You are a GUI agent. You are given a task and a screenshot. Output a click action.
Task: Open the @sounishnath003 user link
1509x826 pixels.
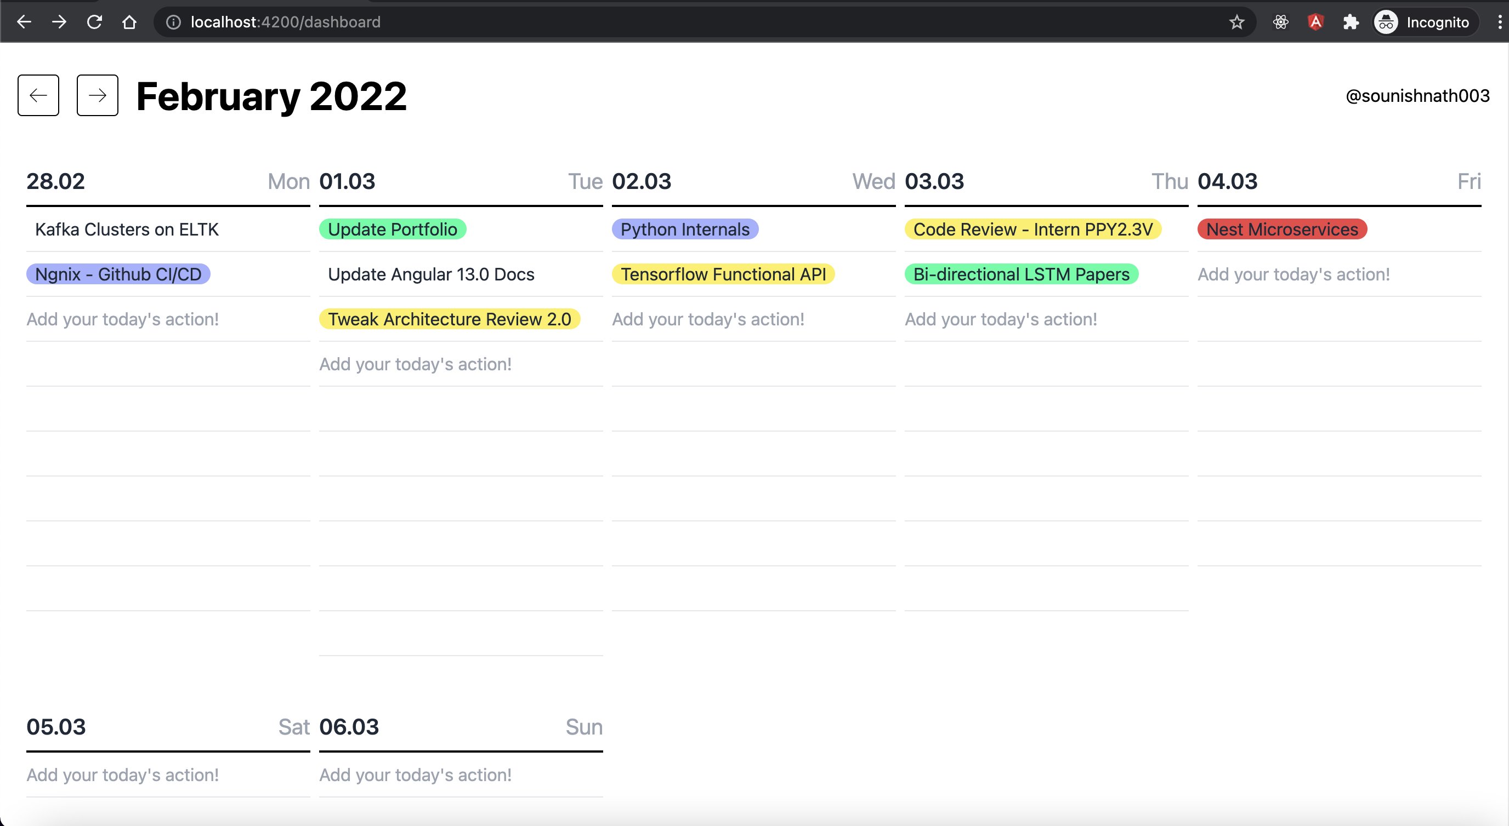pyautogui.click(x=1417, y=96)
